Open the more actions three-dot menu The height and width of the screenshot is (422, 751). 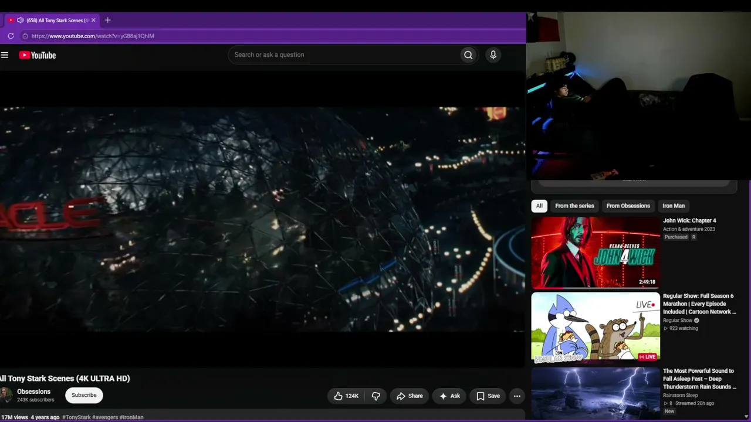coord(517,396)
